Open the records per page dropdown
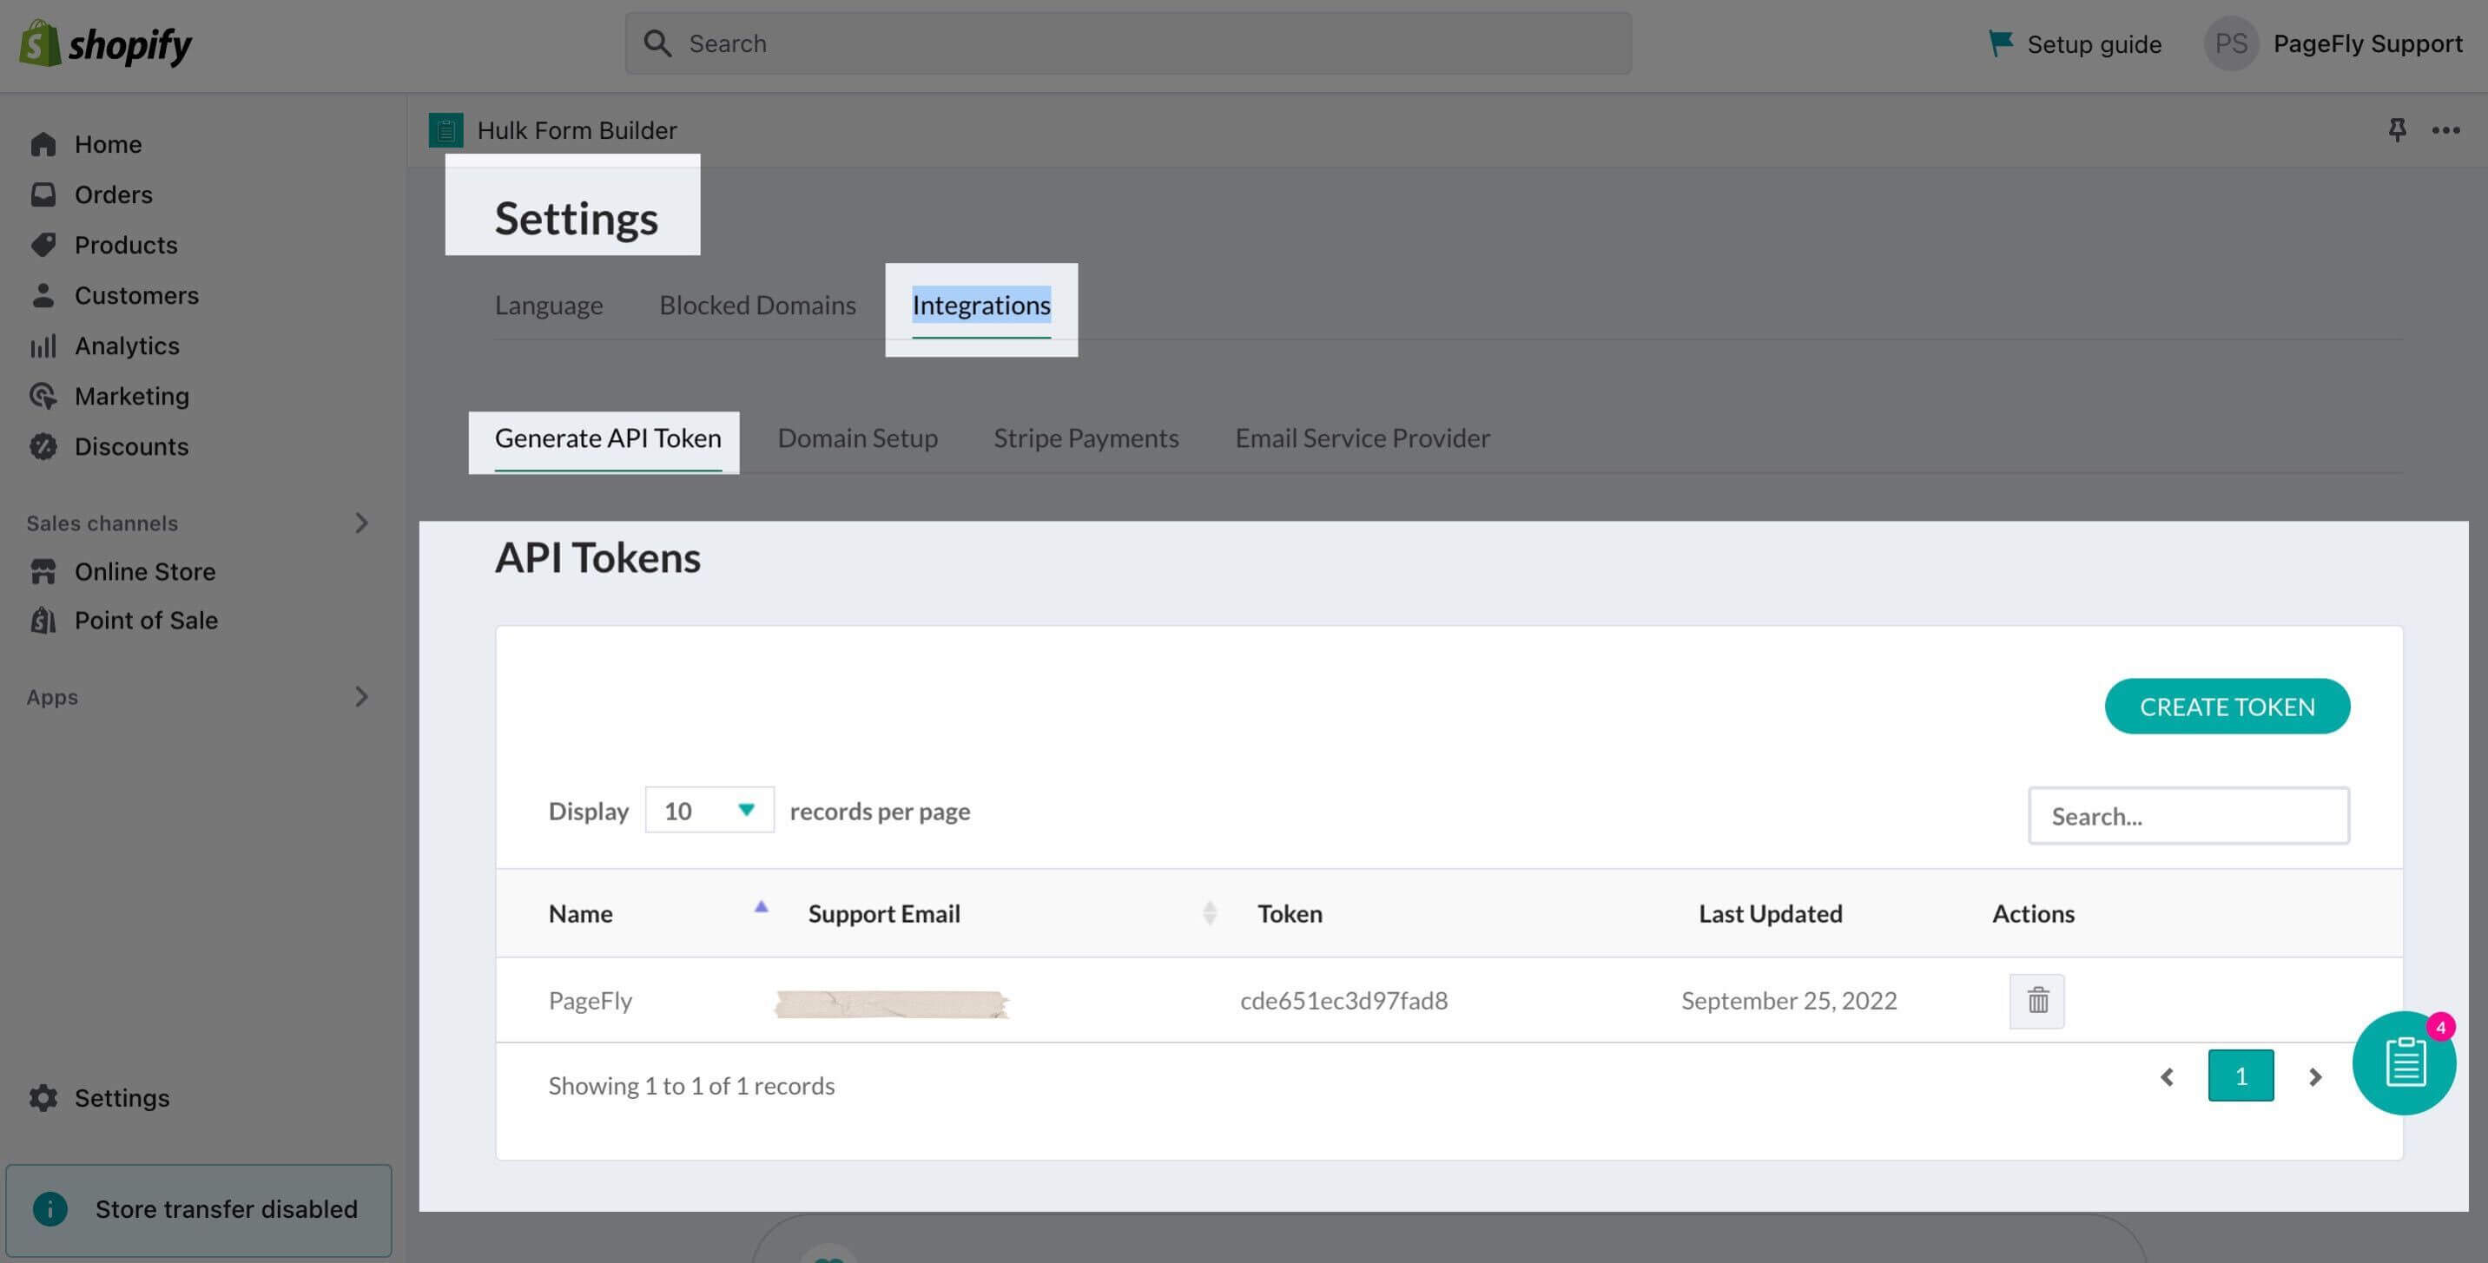The image size is (2488, 1263). pos(709,810)
